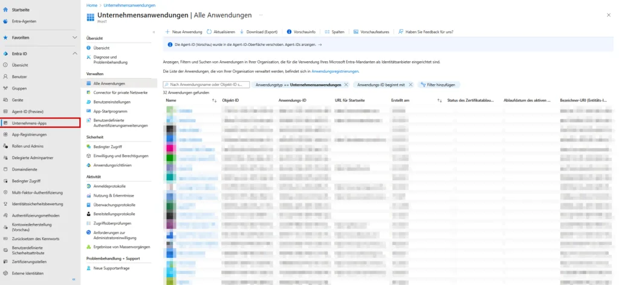Viewport: 619px width, 285px height.
Task: Collapse the left navigation sidebar
Action: pyautogui.click(x=74, y=280)
